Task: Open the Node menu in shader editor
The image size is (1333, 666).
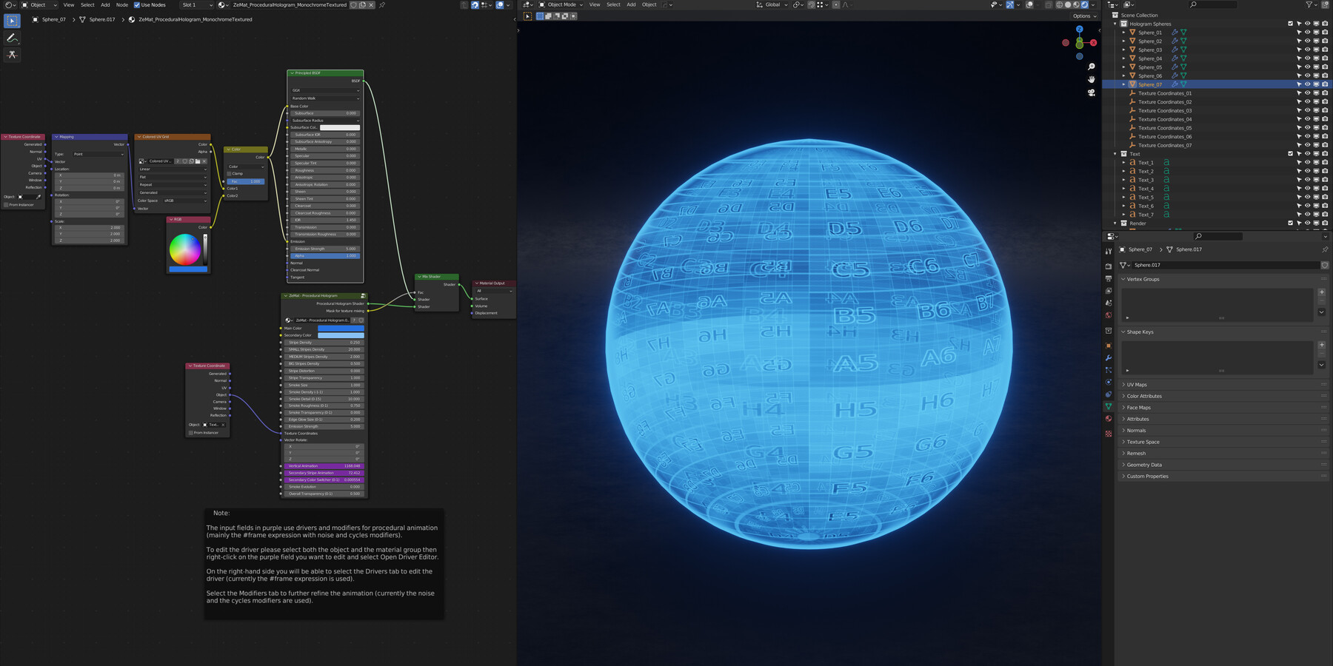Action: (121, 4)
